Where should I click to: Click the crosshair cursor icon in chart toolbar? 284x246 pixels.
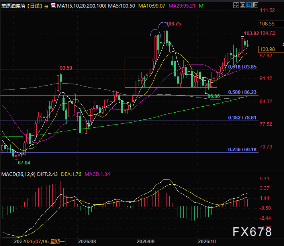click(x=236, y=5)
